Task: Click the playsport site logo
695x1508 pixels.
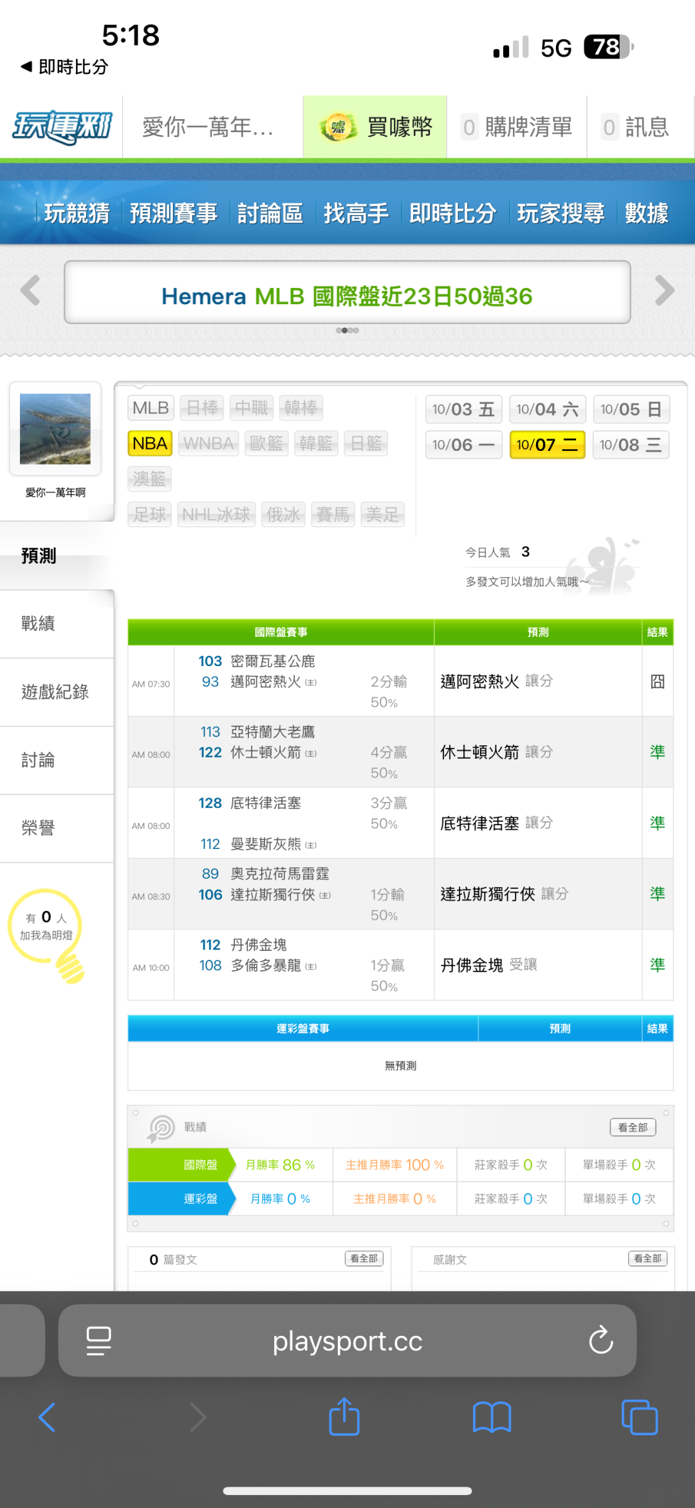Action: tap(62, 127)
